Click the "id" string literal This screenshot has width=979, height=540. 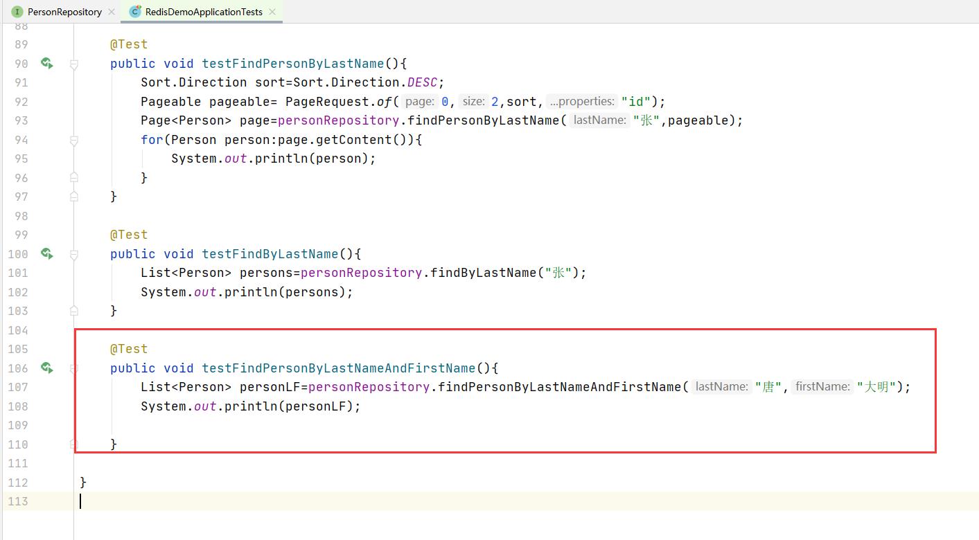pyautogui.click(x=635, y=102)
